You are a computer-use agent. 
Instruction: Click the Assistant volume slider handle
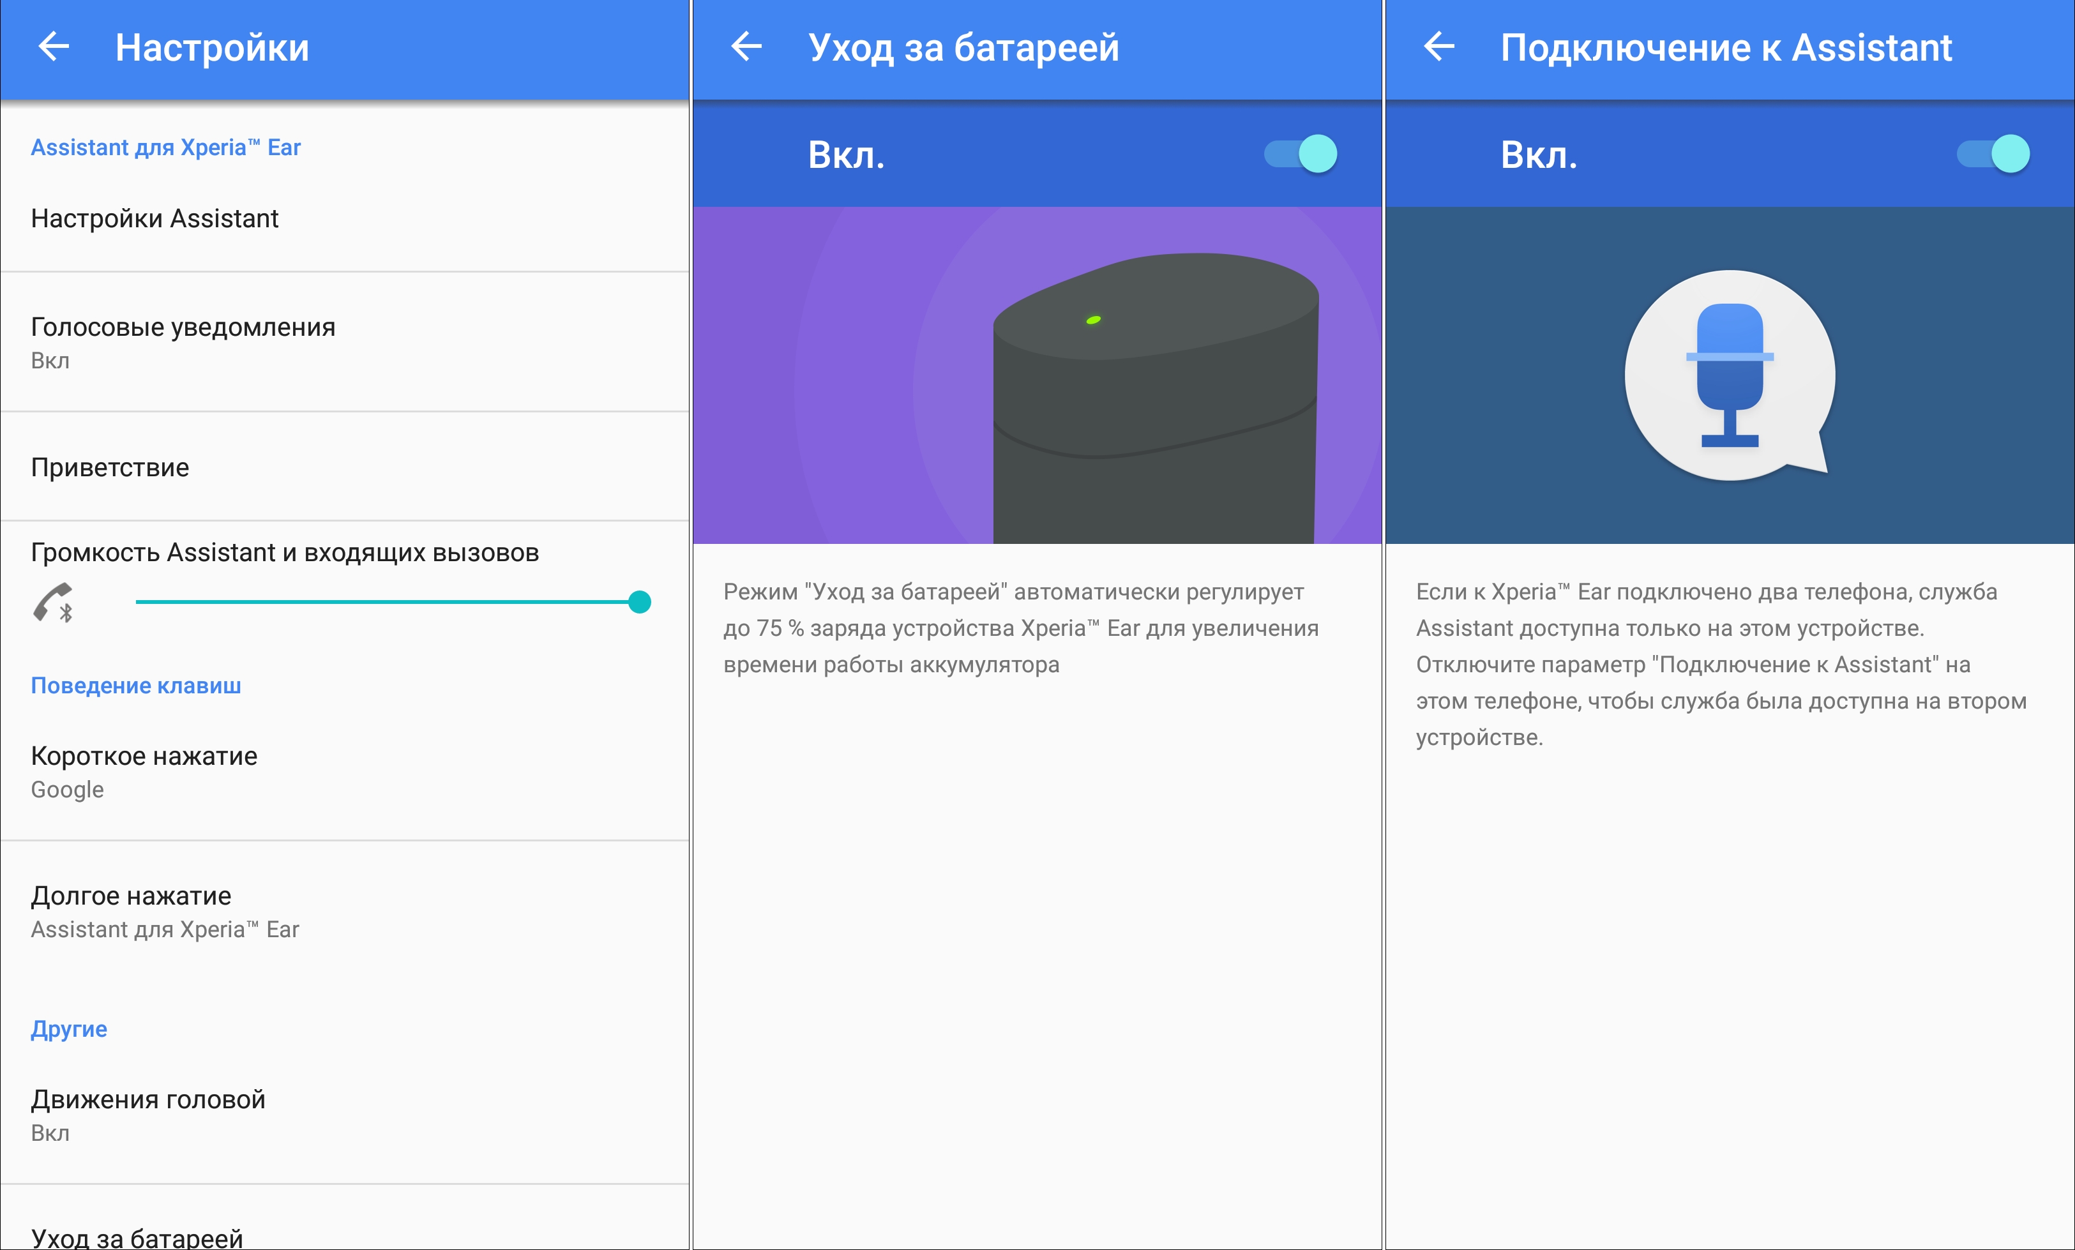click(640, 602)
